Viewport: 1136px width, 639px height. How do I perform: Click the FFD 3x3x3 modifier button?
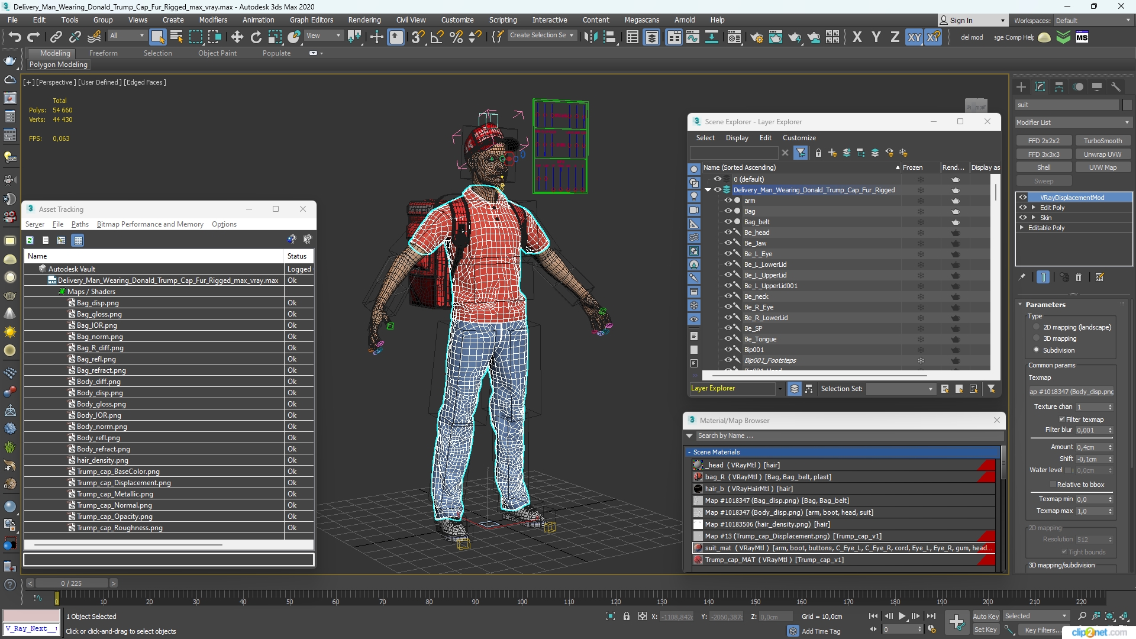(1044, 154)
